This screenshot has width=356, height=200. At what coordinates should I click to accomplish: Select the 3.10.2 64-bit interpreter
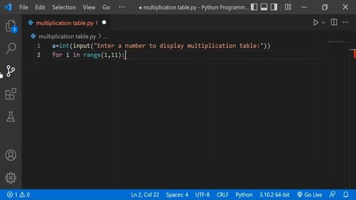point(274,194)
